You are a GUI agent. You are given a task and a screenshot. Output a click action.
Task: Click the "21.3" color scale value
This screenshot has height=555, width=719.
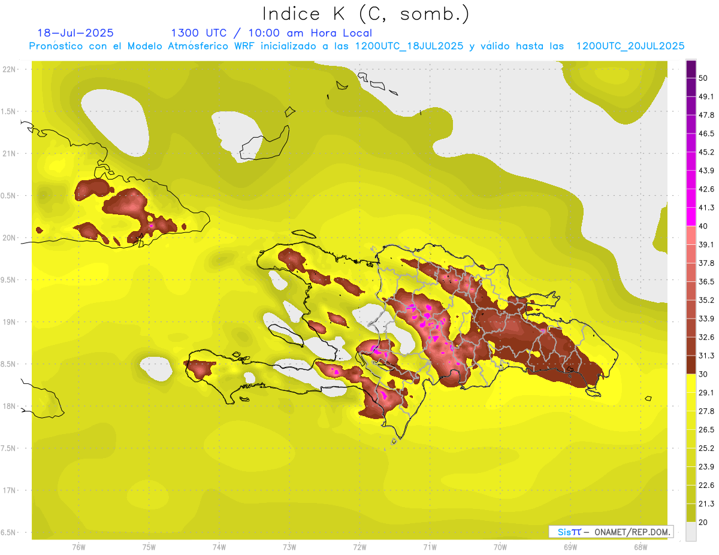point(706,504)
